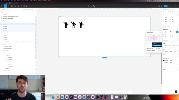Choose Space between in spacing dropdown
The image size is (179, 100).
(157, 46)
